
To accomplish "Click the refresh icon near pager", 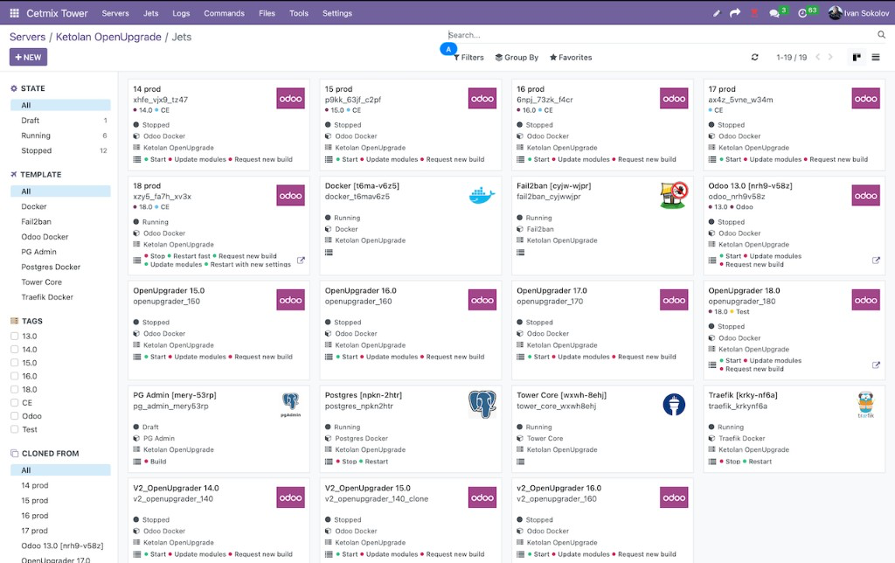I will point(755,58).
